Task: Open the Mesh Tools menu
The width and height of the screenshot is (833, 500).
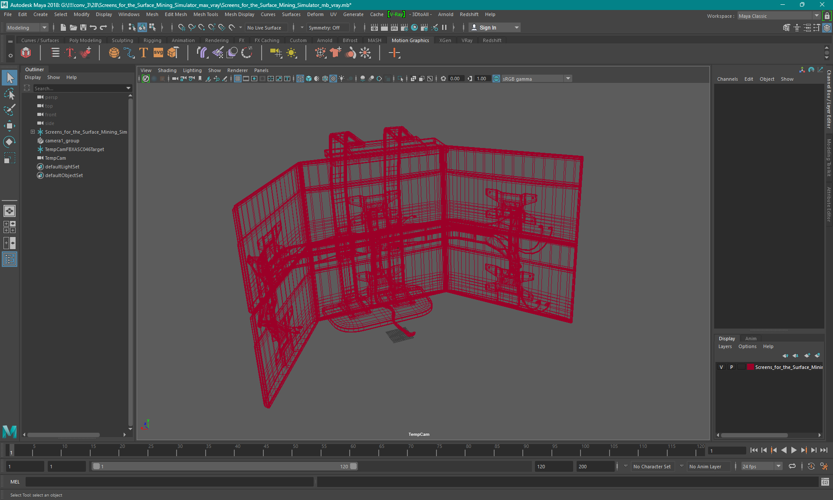Action: pyautogui.click(x=206, y=14)
